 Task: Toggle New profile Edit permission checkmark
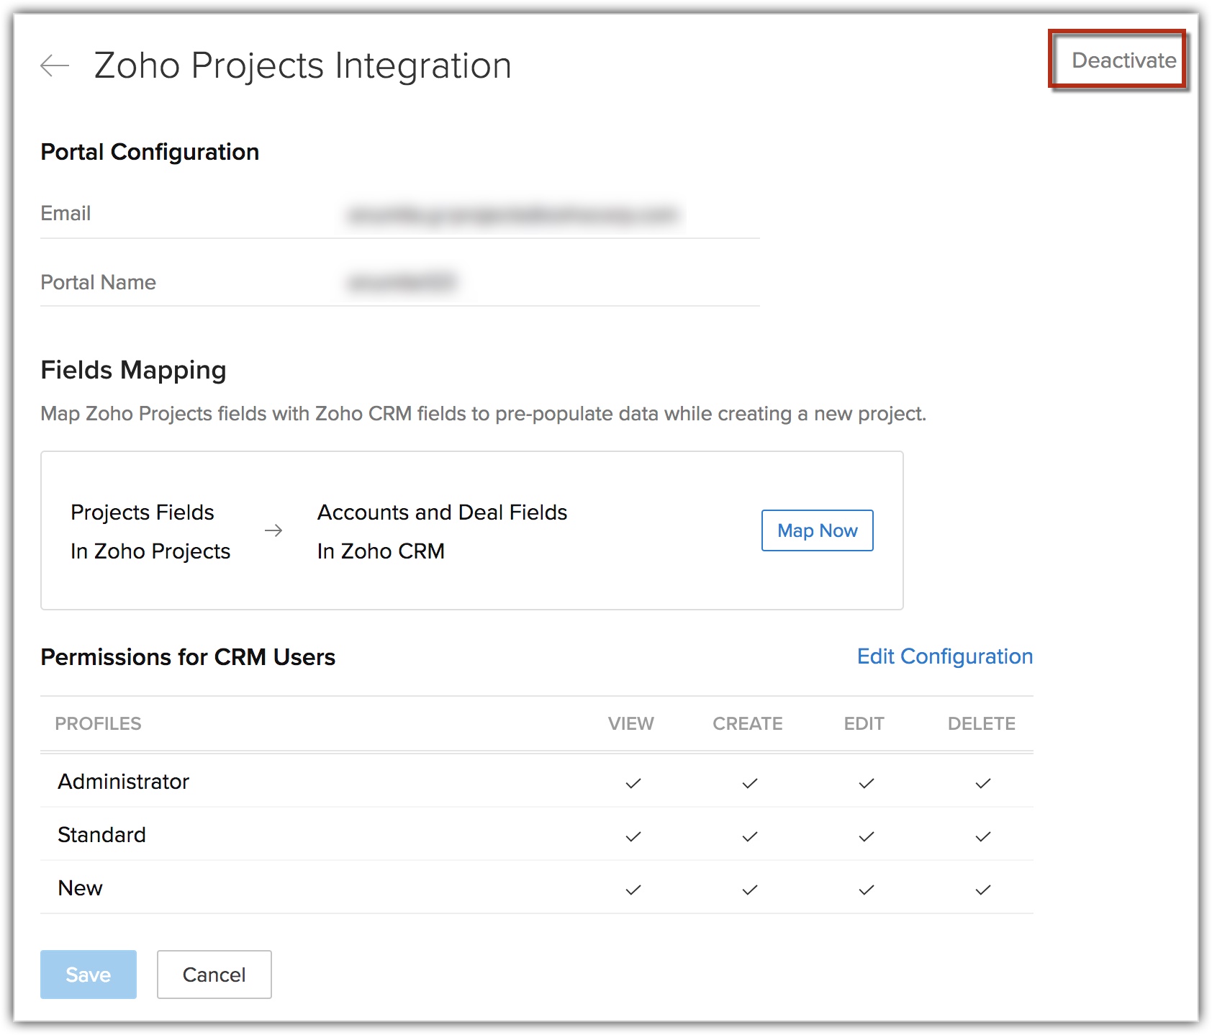[866, 890]
